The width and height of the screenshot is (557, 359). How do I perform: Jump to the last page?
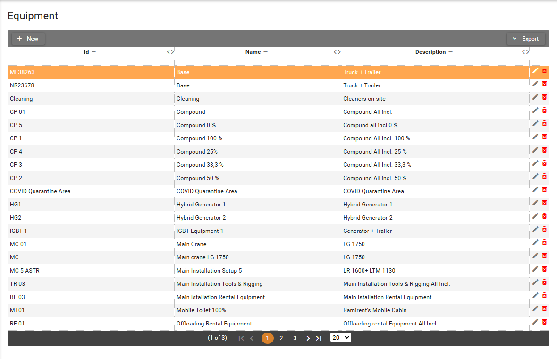[319, 338]
